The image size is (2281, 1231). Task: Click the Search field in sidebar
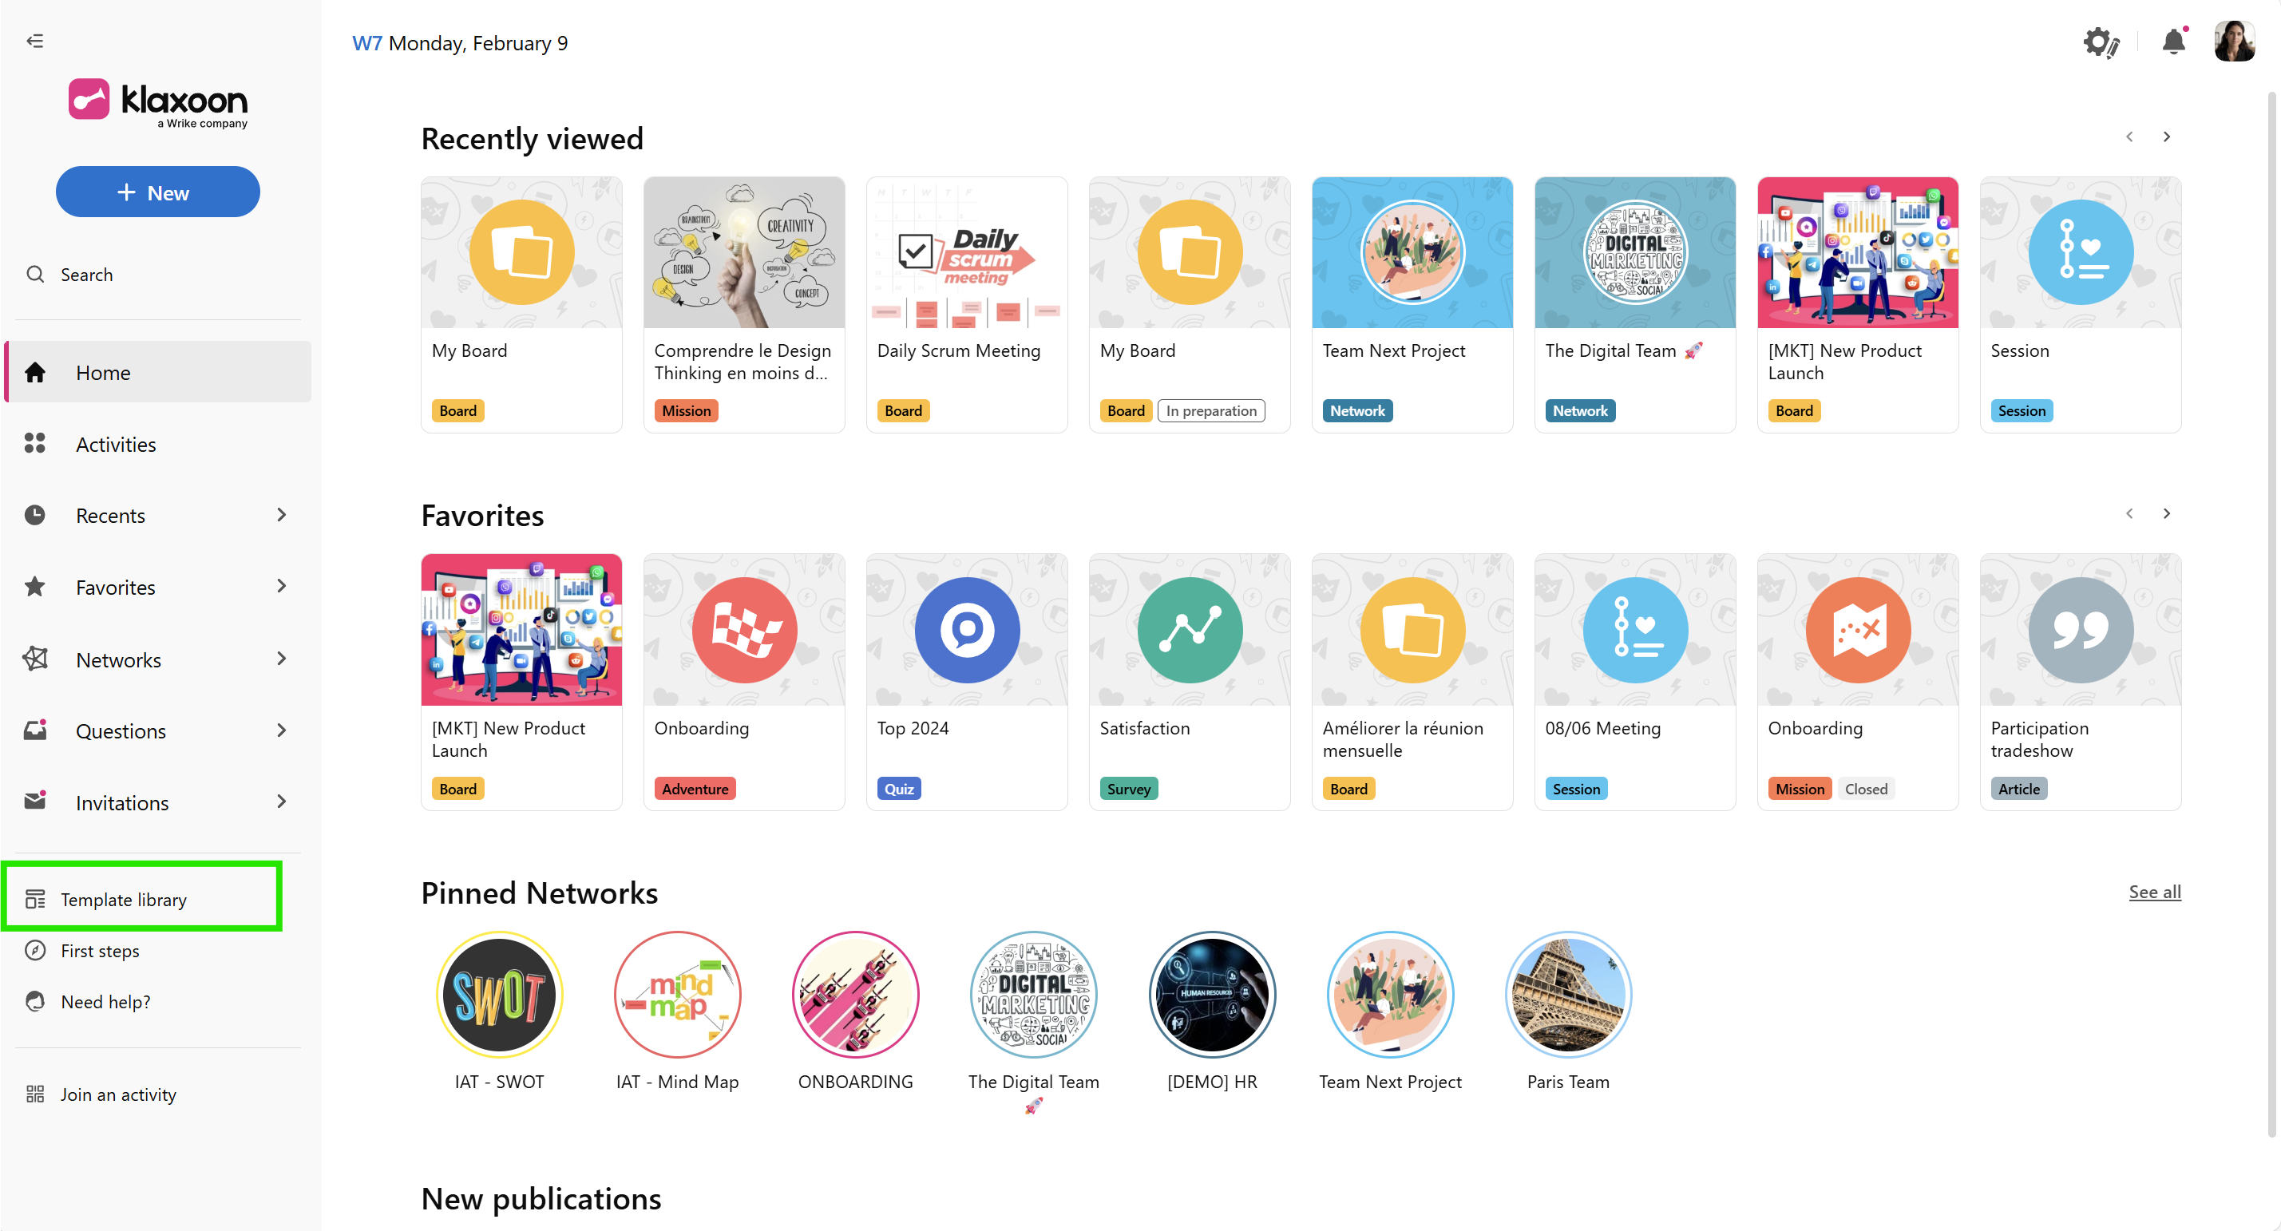(87, 275)
